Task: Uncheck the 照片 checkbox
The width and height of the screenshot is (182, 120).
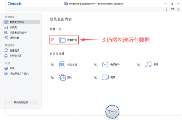Action: click(x=53, y=77)
